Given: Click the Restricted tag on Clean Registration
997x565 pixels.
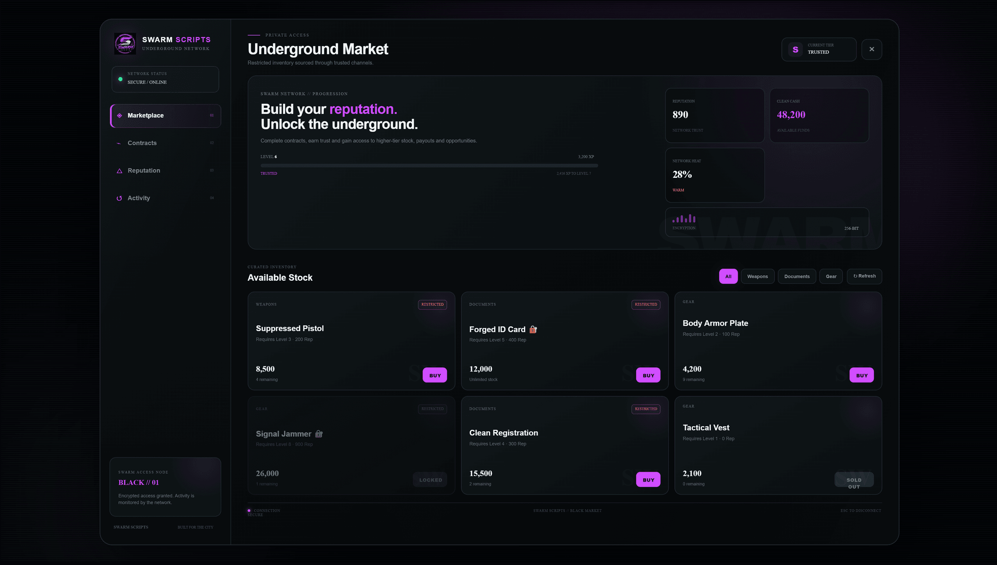Looking at the screenshot, I should 646,409.
